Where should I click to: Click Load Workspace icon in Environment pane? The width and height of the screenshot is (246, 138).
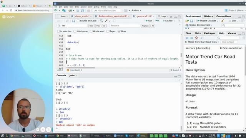(x=187, y=21)
